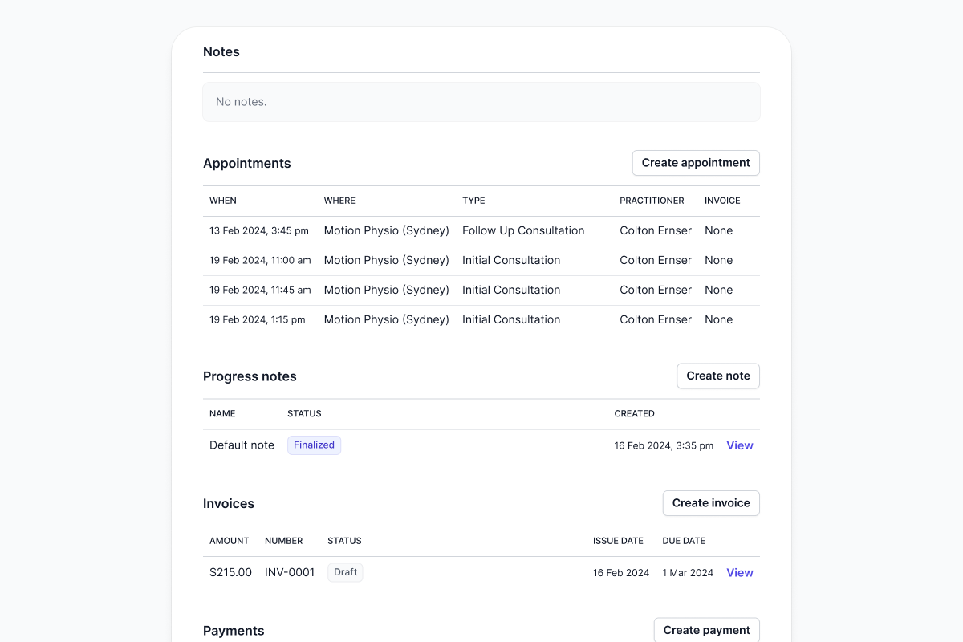Select the 19 Feb 2024, 11:00 am appointment
The height and width of the screenshot is (642, 963).
pyautogui.click(x=260, y=261)
